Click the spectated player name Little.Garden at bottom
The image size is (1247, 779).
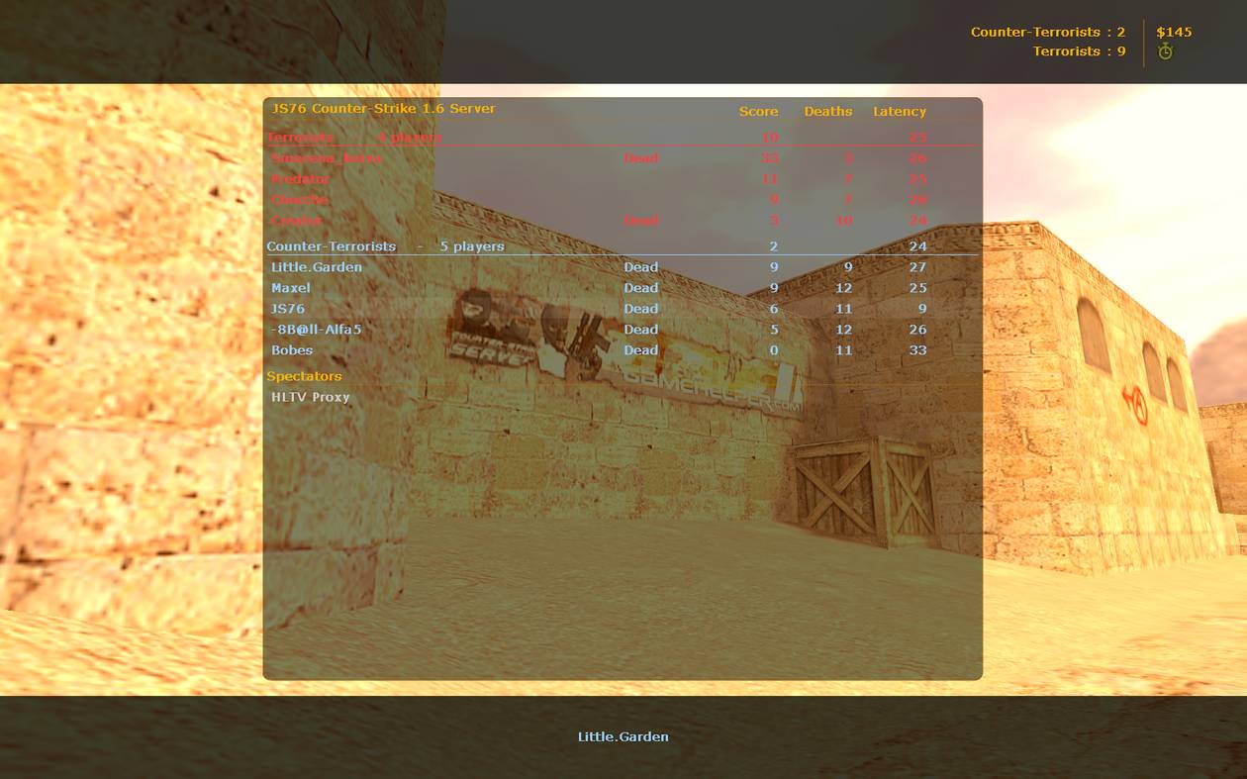[623, 736]
